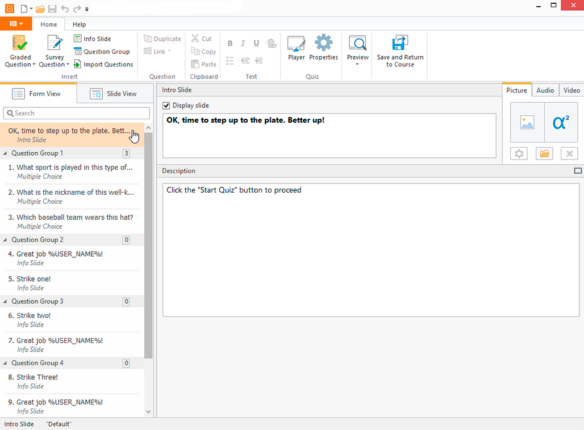Toggle the bulleted list formatting
Screen dimensions: 584x430
tap(230, 61)
